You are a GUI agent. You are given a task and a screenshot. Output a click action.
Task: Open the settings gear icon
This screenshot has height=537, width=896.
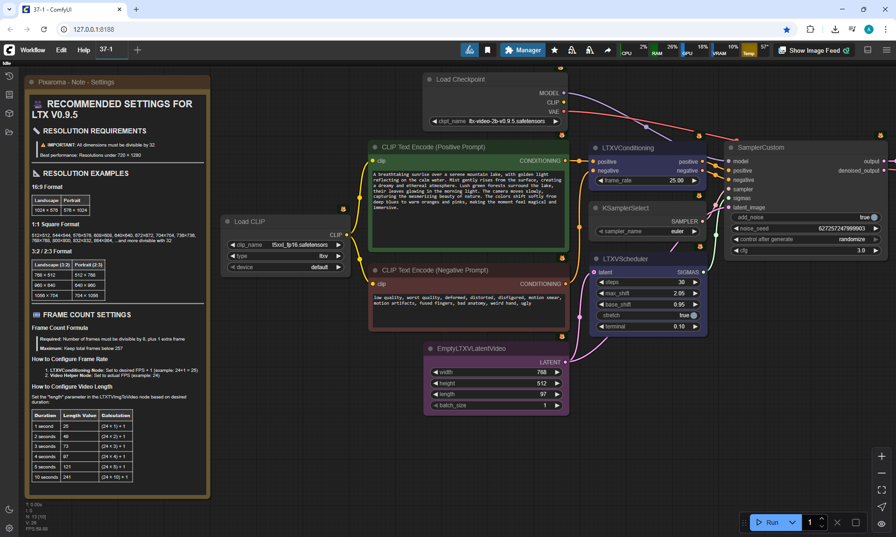pyautogui.click(x=9, y=528)
